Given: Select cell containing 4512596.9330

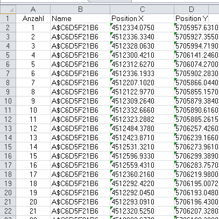Looking at the screenshot, I should (142, 156).
